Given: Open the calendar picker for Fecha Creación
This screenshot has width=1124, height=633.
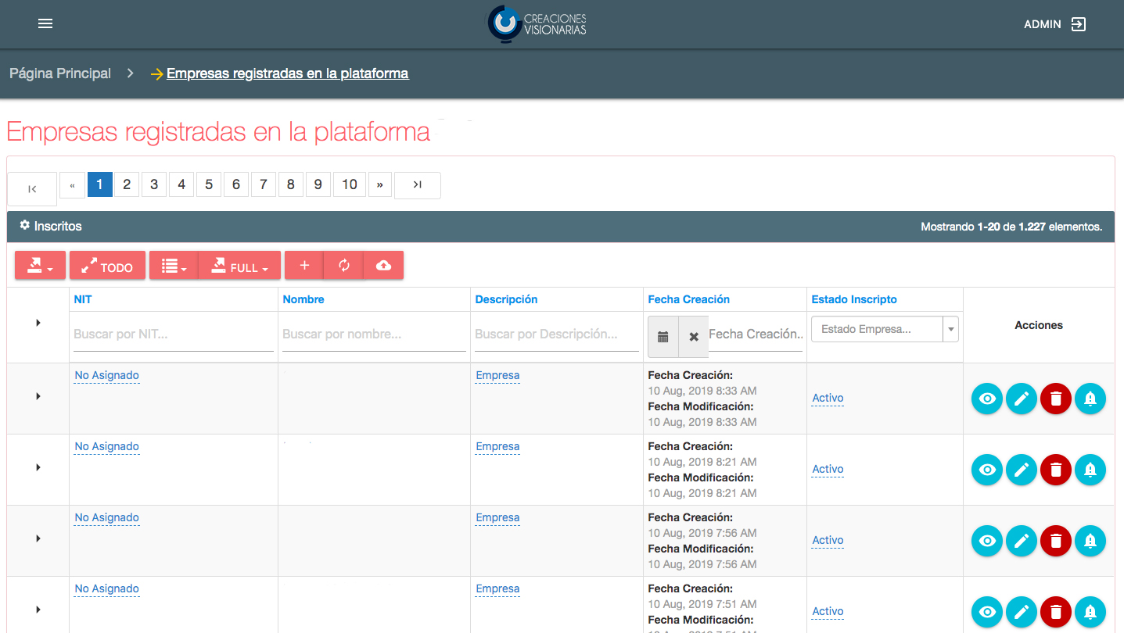Looking at the screenshot, I should tap(663, 336).
